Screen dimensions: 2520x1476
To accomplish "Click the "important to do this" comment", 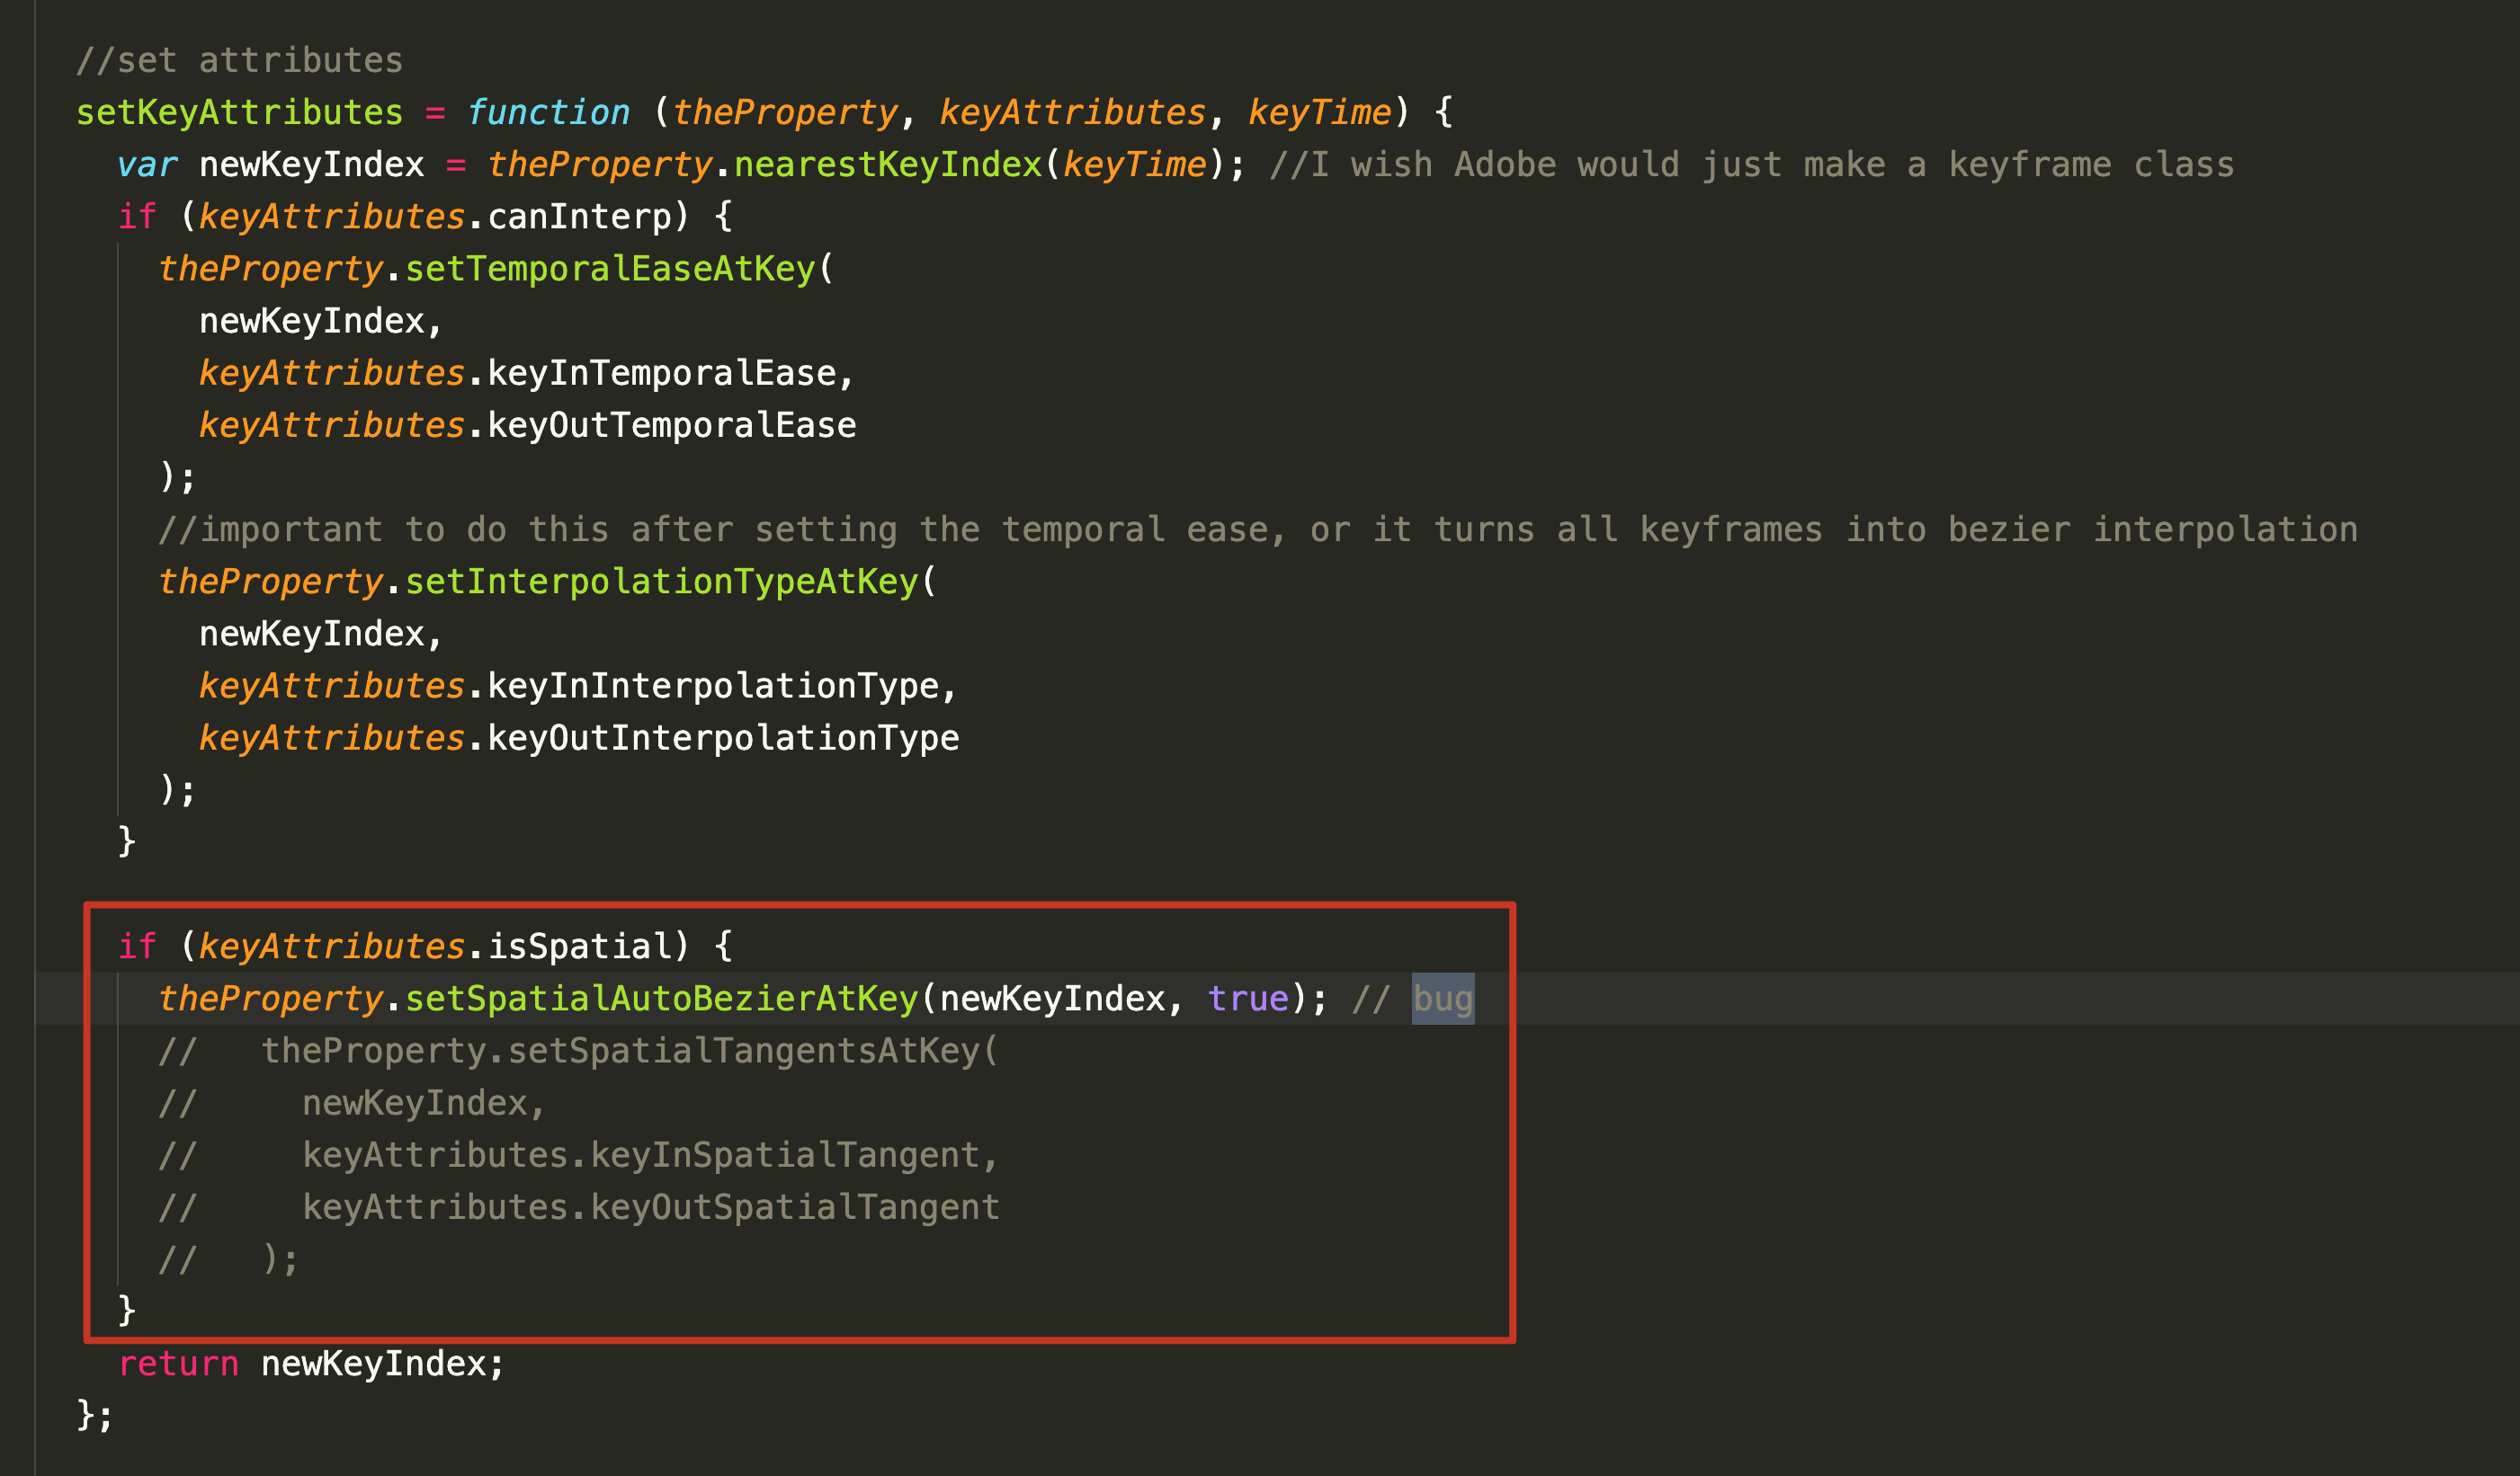I will [x=1258, y=529].
